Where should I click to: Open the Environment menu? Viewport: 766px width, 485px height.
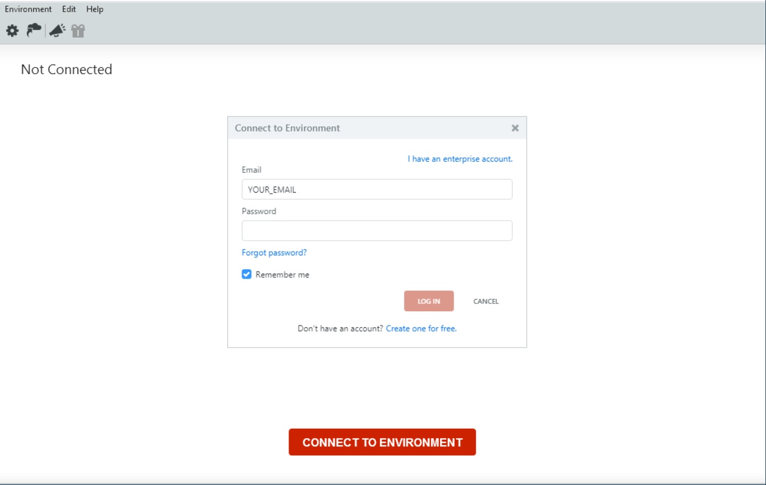click(x=28, y=9)
